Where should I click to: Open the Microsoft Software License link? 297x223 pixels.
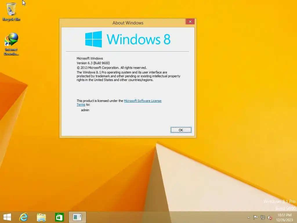[143, 101]
